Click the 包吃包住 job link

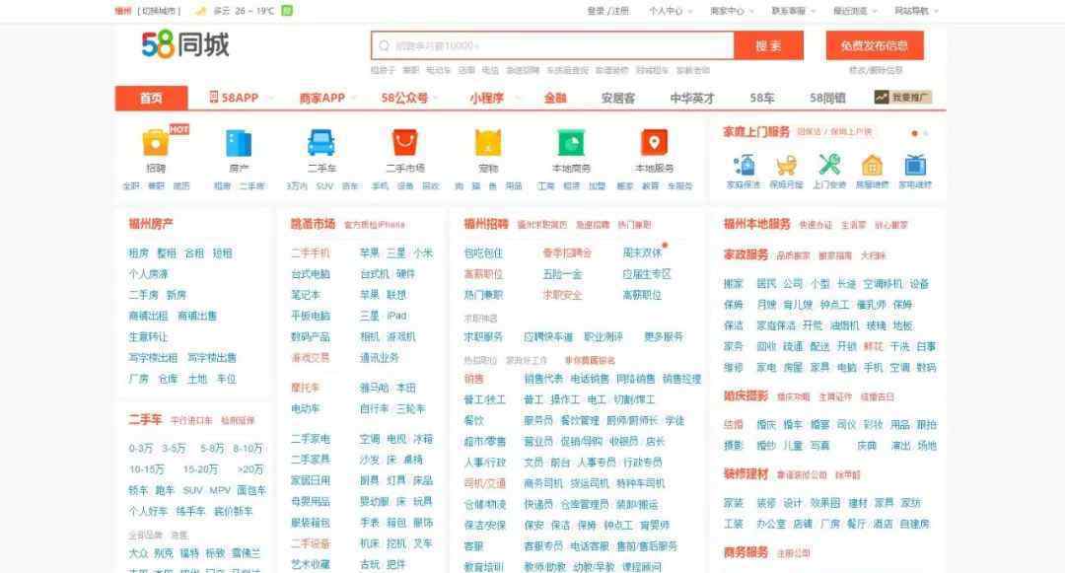(x=483, y=252)
